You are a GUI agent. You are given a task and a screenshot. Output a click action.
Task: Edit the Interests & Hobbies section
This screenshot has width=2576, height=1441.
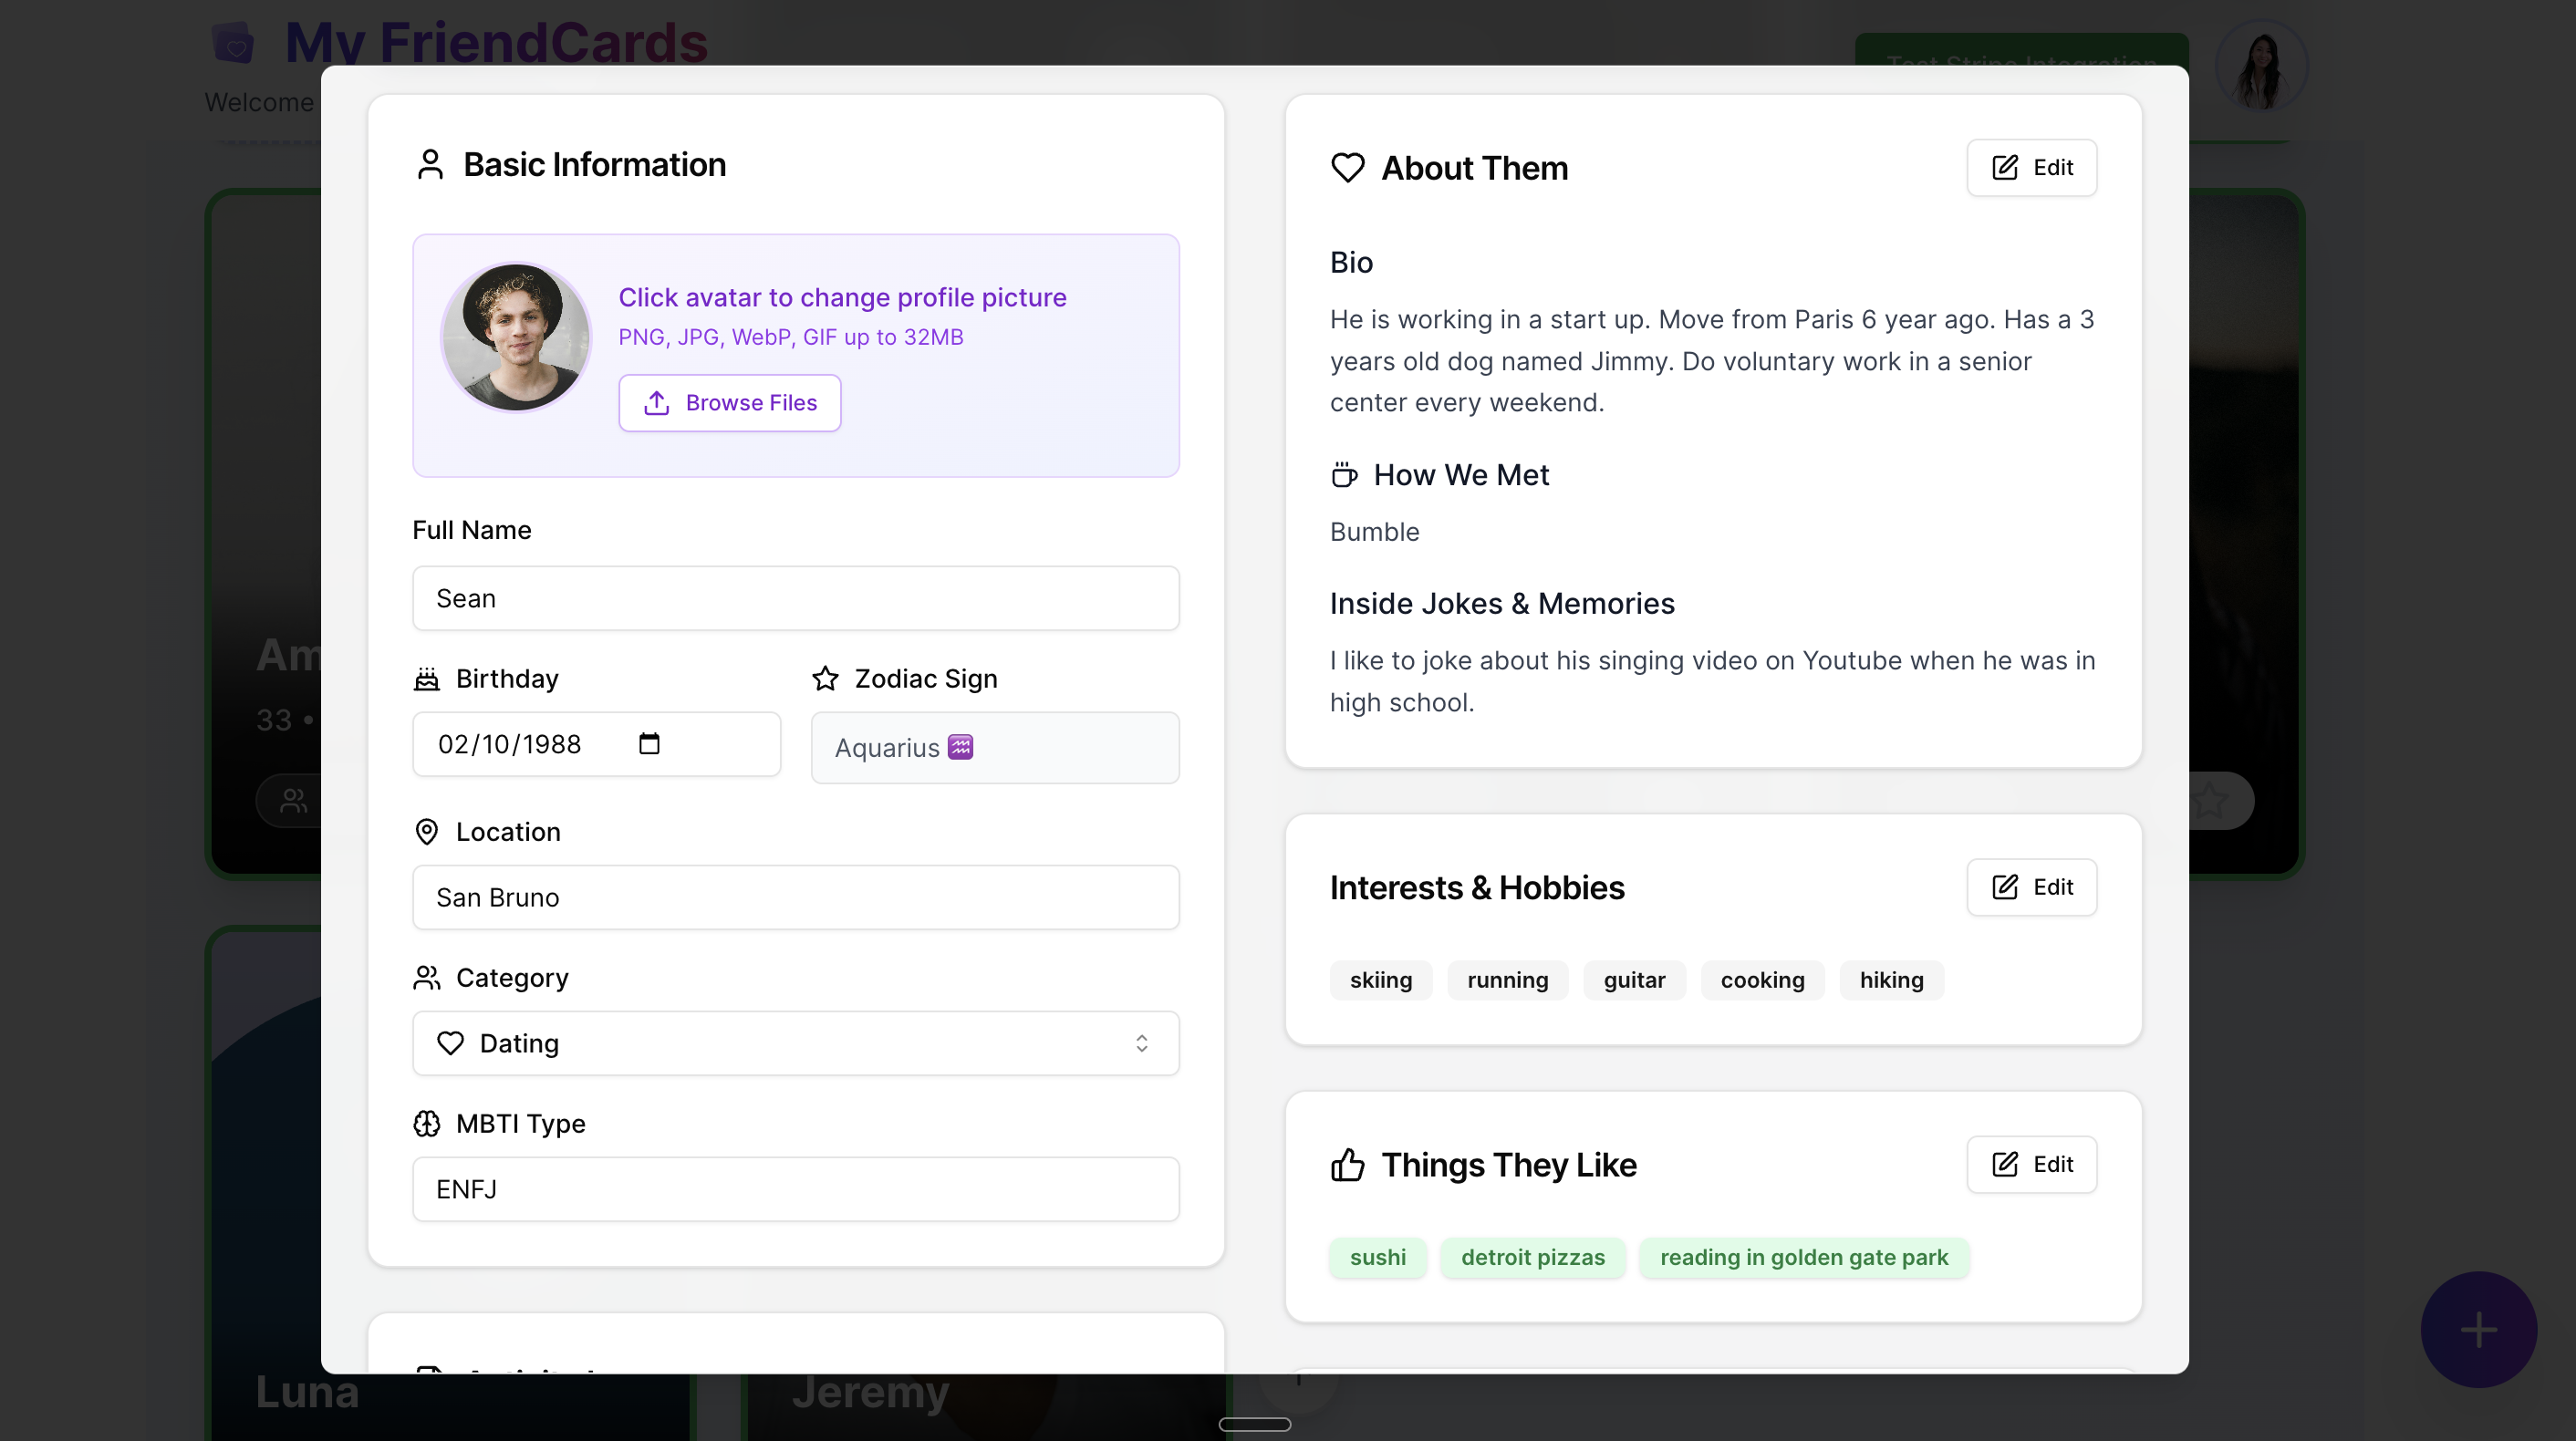[x=2031, y=887]
